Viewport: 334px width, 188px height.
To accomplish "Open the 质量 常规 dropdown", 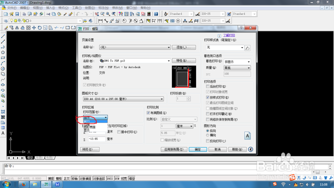I will click(237, 68).
